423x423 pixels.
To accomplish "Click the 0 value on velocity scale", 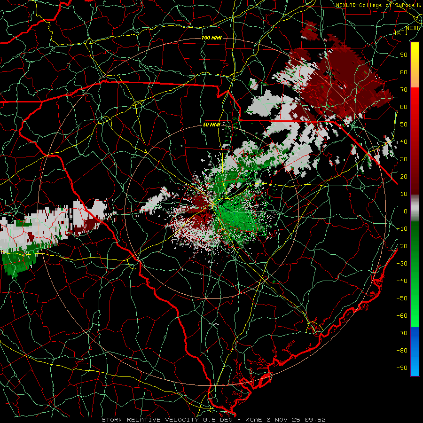I will click(x=406, y=211).
